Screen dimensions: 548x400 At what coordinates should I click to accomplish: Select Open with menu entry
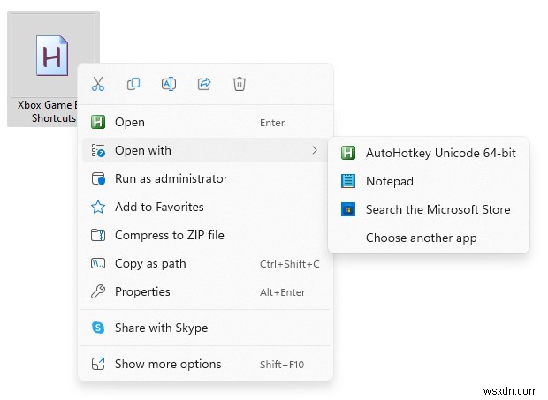pyautogui.click(x=205, y=150)
